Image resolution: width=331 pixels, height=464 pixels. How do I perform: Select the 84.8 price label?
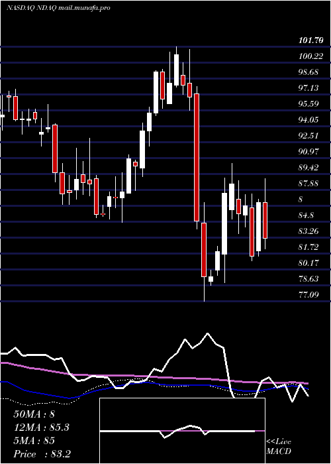pyautogui.click(x=306, y=215)
